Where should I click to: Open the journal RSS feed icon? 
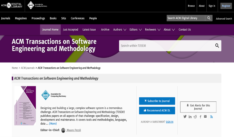coord(212,117)
